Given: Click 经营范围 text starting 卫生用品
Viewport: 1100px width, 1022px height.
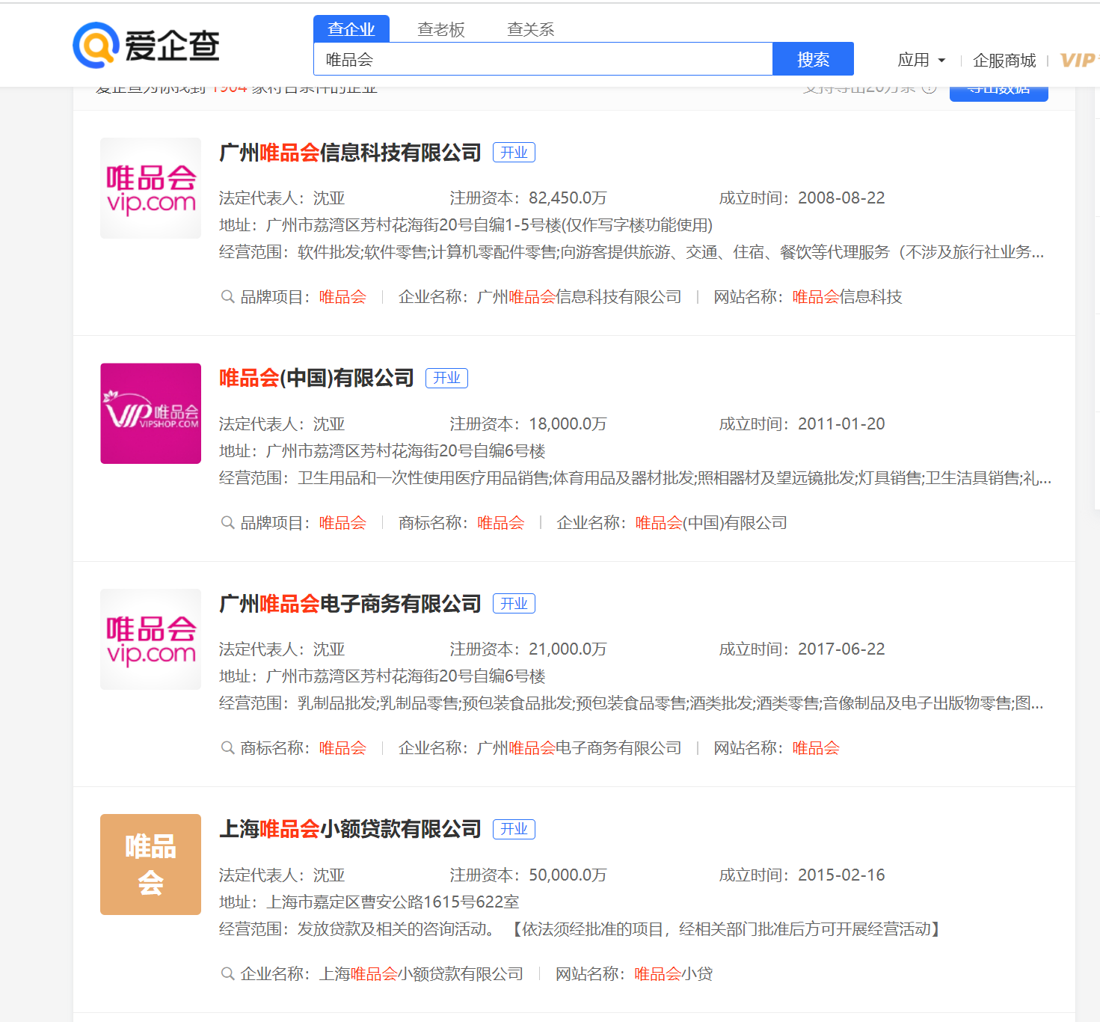Looking at the screenshot, I should (675, 478).
